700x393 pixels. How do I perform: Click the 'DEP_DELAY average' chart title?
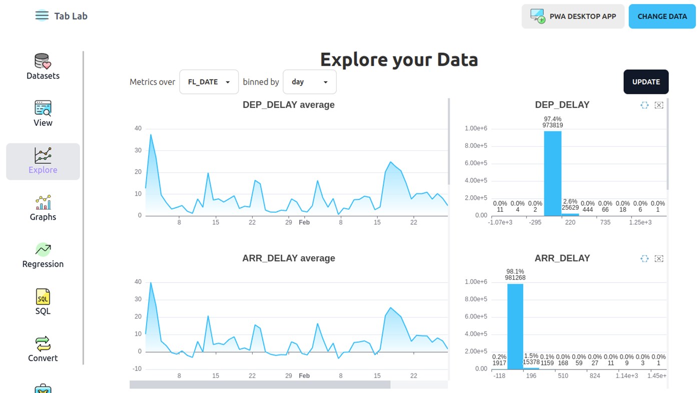click(289, 105)
